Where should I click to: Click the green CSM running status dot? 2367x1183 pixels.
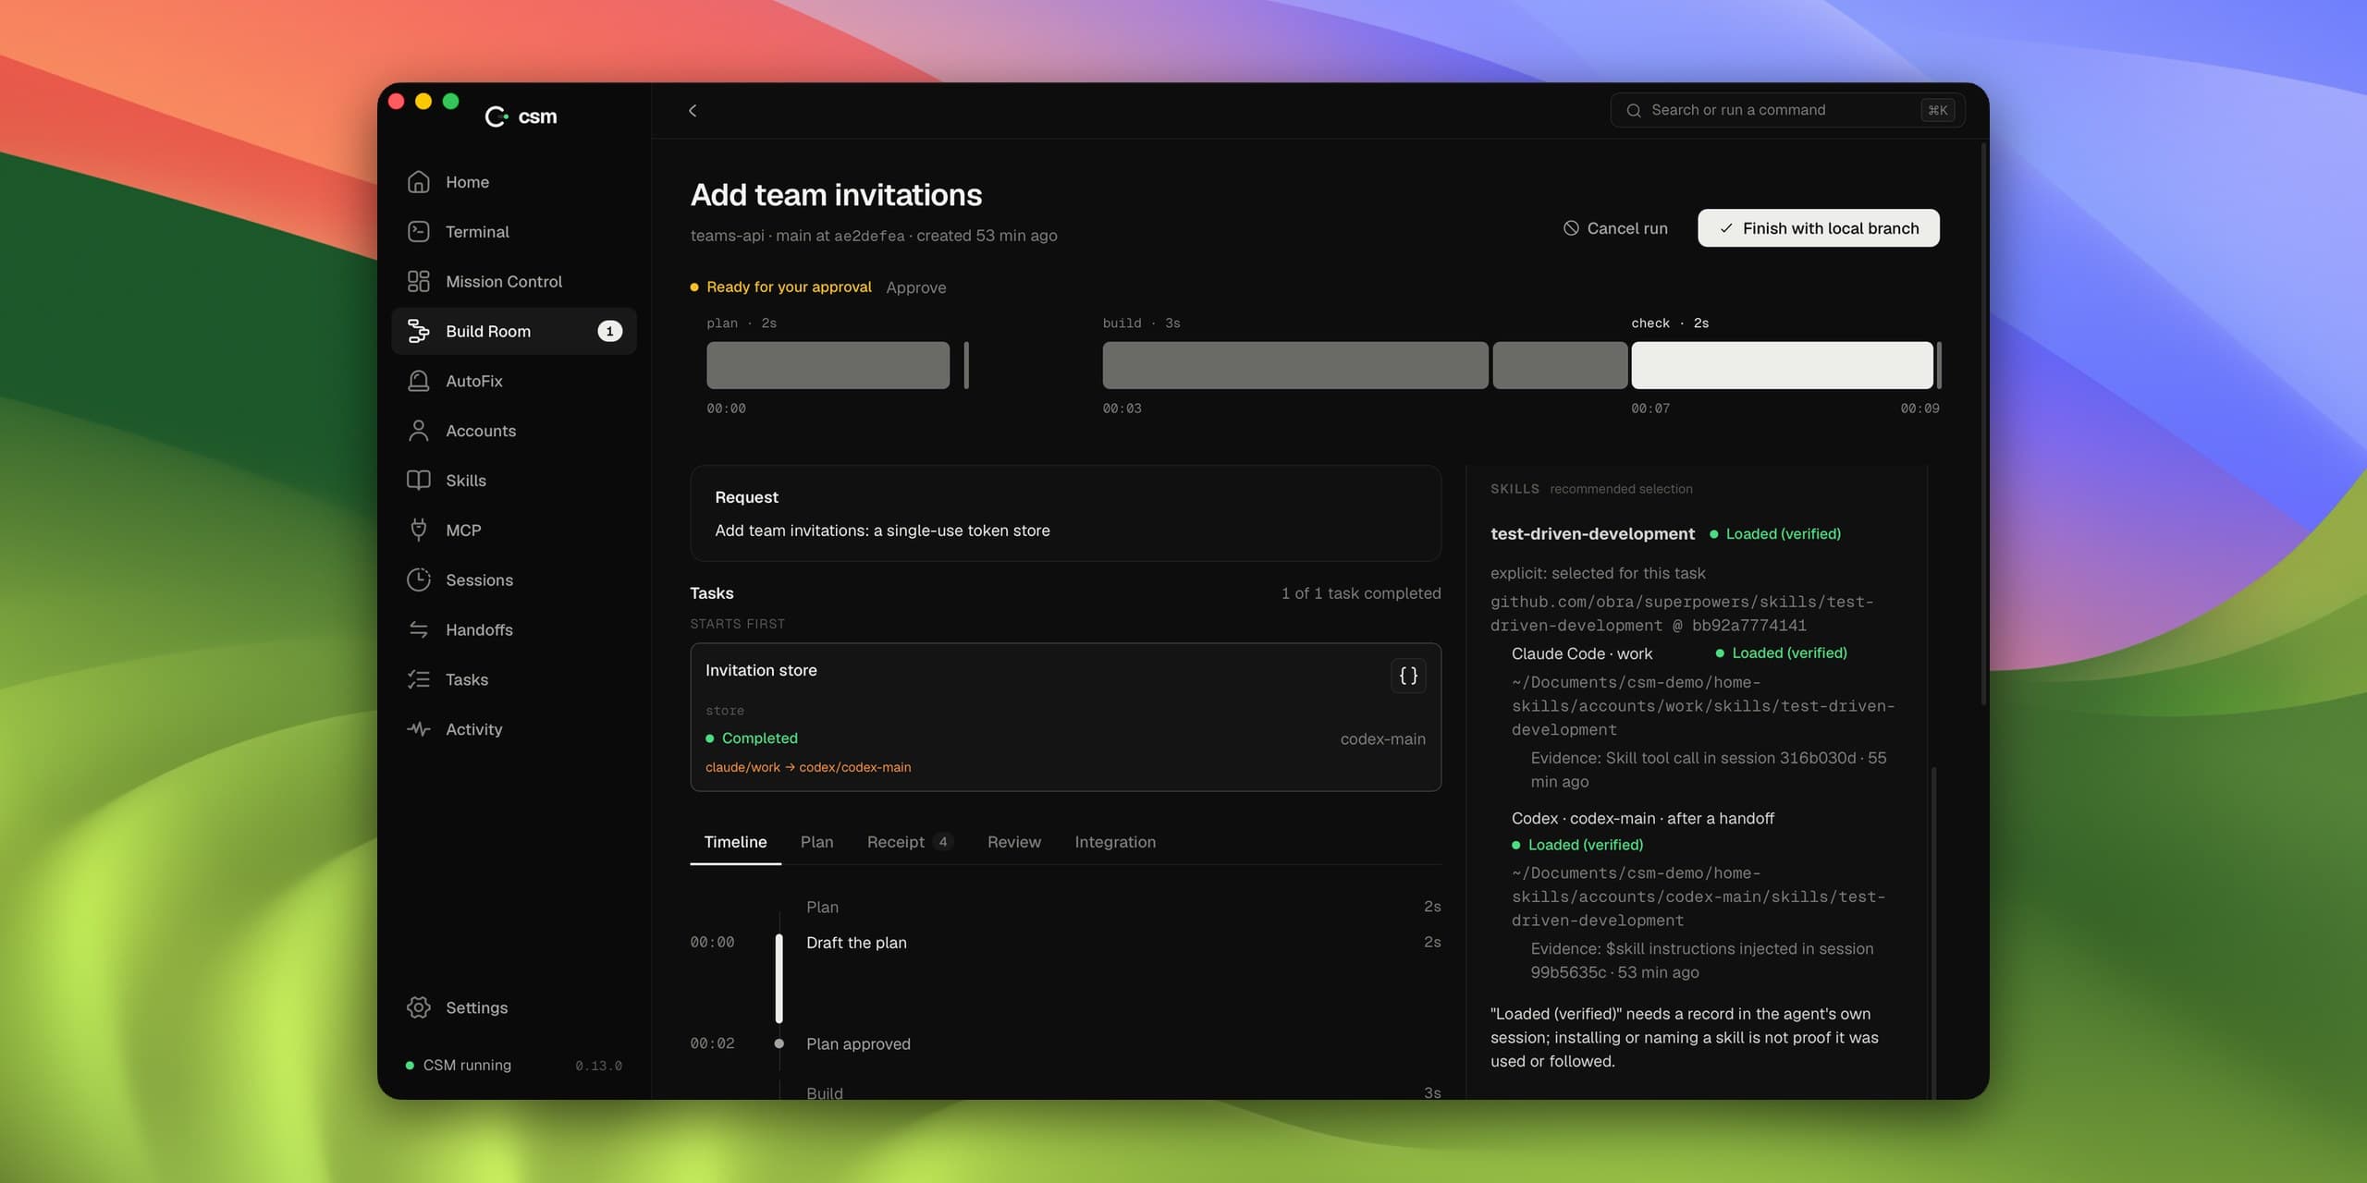[x=410, y=1066]
